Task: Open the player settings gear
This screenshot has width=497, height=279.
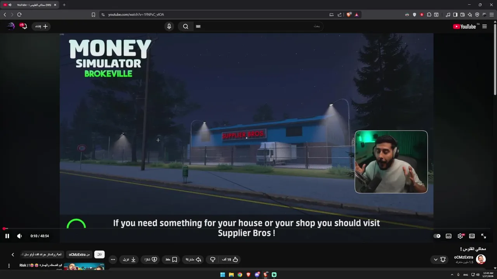Action: pyautogui.click(x=460, y=236)
